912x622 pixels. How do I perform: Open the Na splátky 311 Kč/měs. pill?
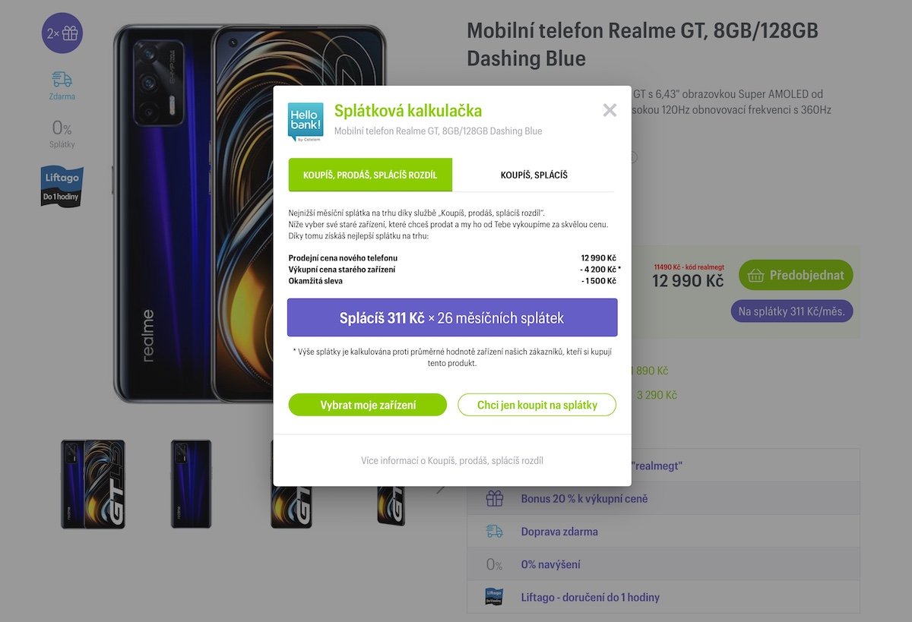click(x=793, y=311)
